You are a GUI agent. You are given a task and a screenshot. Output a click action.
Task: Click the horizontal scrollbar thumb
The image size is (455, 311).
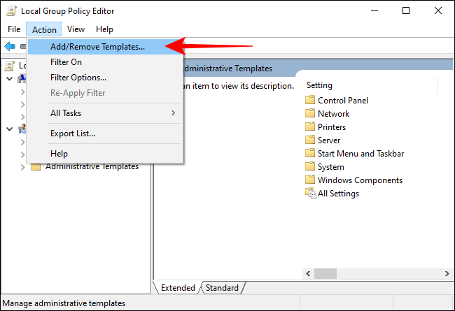[325, 273]
